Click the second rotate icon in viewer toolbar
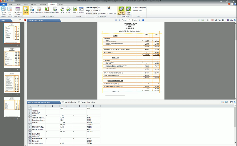Screen dimensions: 237x146 pos(231,20)
